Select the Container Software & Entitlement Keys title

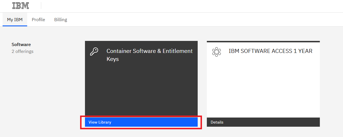pyautogui.click(x=150, y=55)
